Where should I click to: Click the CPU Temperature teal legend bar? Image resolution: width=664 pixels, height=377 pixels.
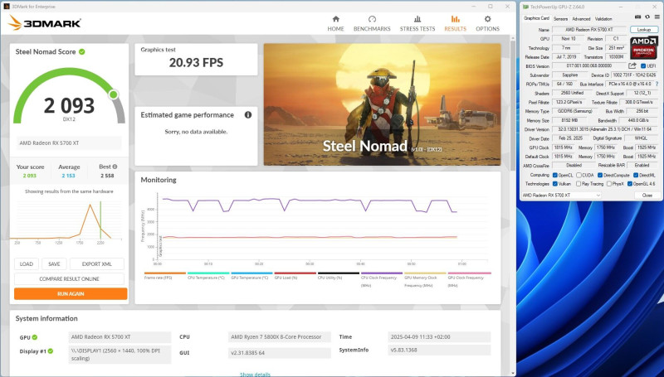(x=208, y=273)
